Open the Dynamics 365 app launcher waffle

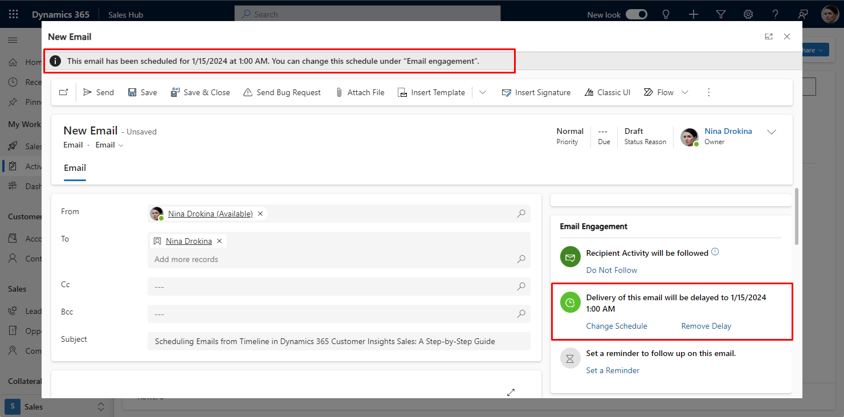click(x=13, y=14)
